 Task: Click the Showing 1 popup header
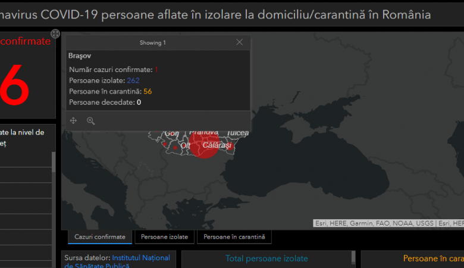[153, 43]
